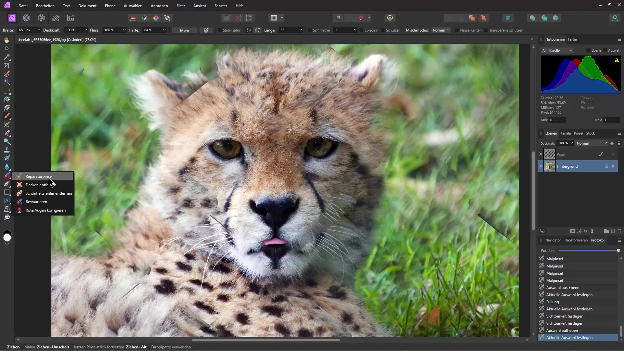Add a mask layer in Ebenen panel

point(573,231)
